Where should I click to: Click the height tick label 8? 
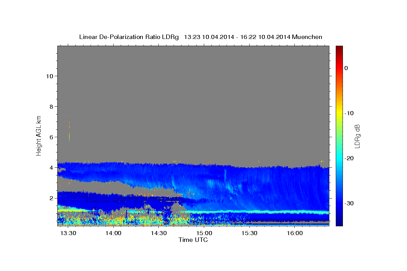(51, 106)
